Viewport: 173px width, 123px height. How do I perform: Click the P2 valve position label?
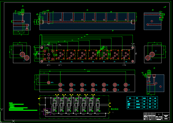61,62
